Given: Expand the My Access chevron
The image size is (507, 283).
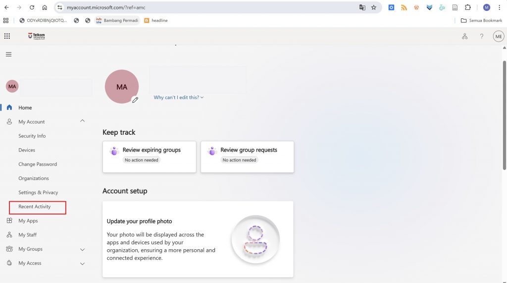Looking at the screenshot, I should coord(83,264).
